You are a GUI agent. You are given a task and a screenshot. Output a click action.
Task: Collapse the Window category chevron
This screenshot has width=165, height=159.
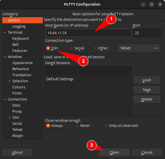[5, 57]
